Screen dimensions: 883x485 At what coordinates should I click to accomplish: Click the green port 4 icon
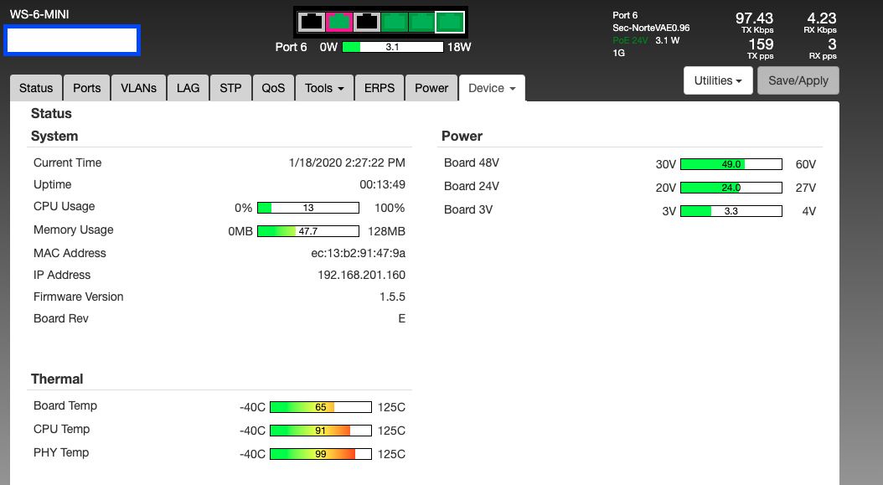[395, 23]
